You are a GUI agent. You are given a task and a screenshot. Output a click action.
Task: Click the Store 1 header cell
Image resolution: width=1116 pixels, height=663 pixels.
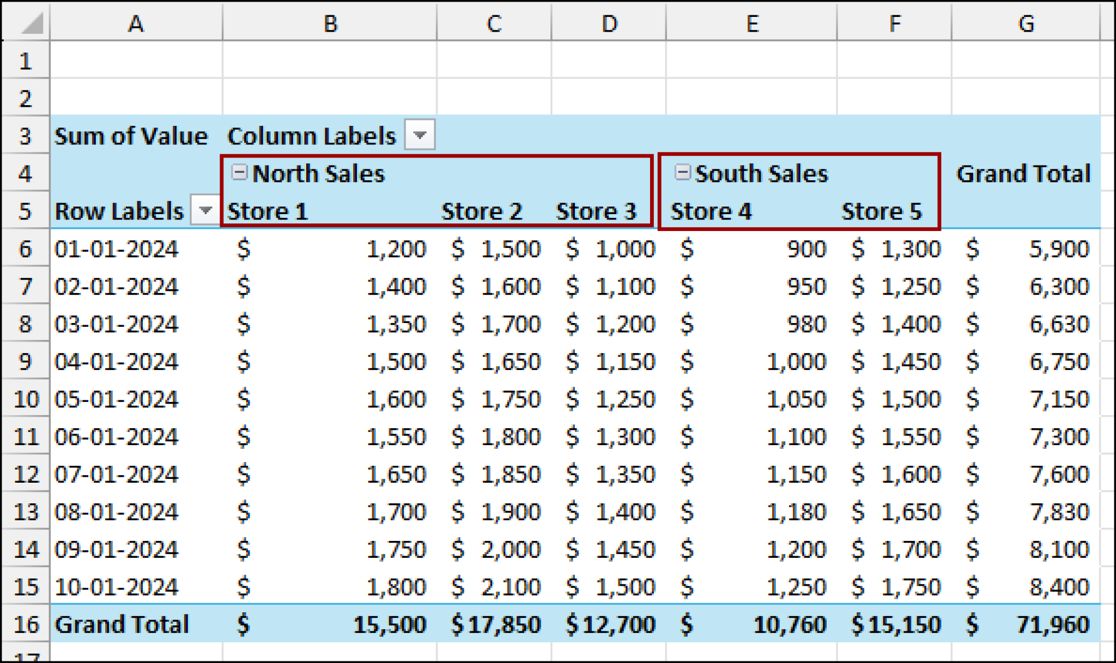[x=267, y=212]
